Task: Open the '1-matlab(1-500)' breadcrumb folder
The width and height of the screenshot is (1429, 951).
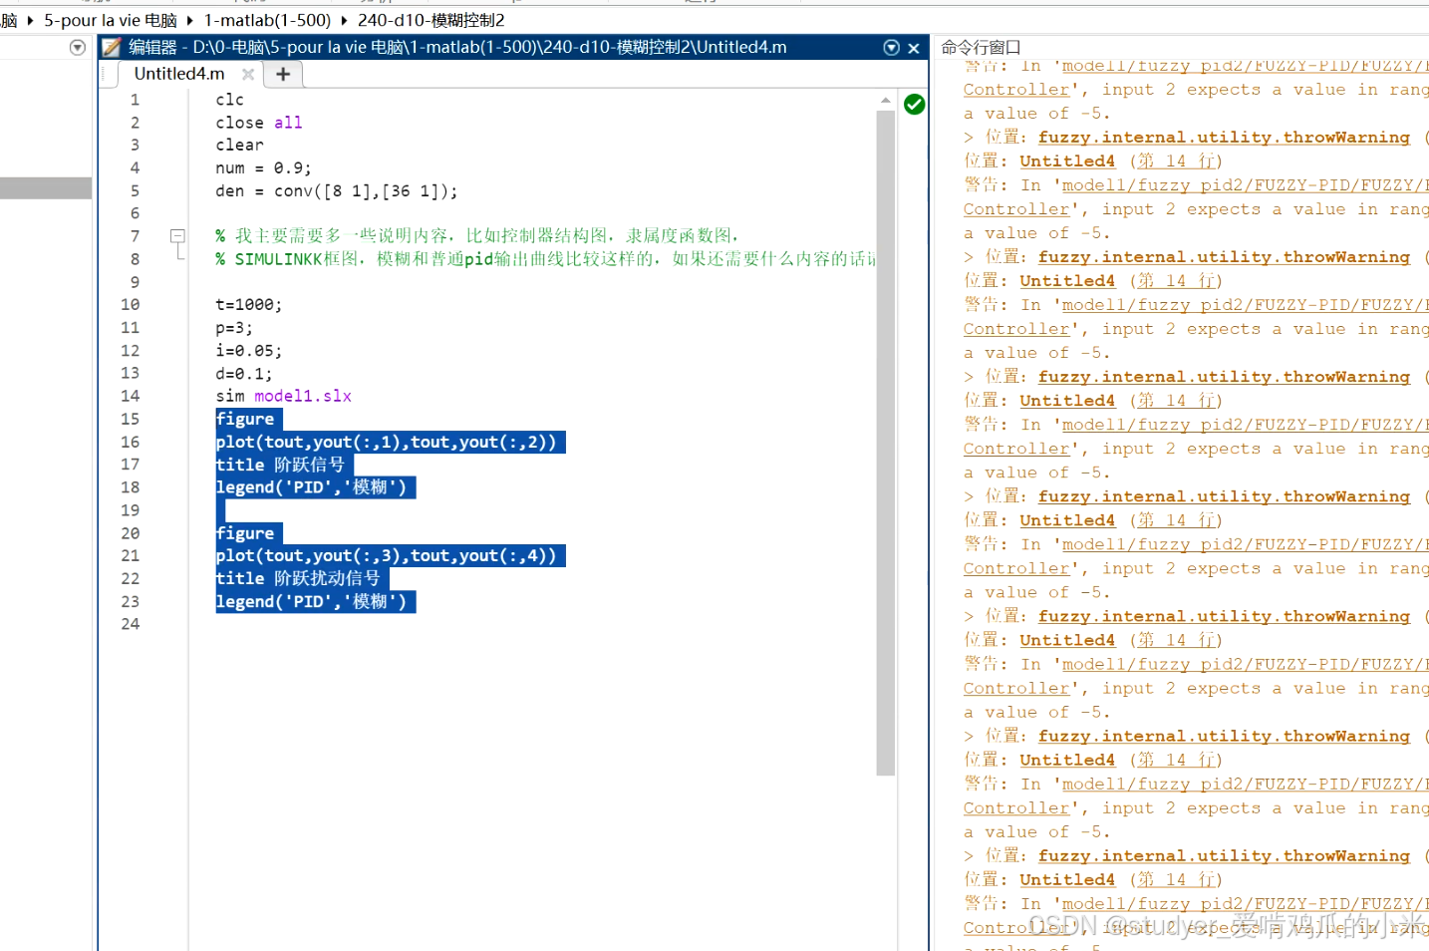Action: [267, 20]
